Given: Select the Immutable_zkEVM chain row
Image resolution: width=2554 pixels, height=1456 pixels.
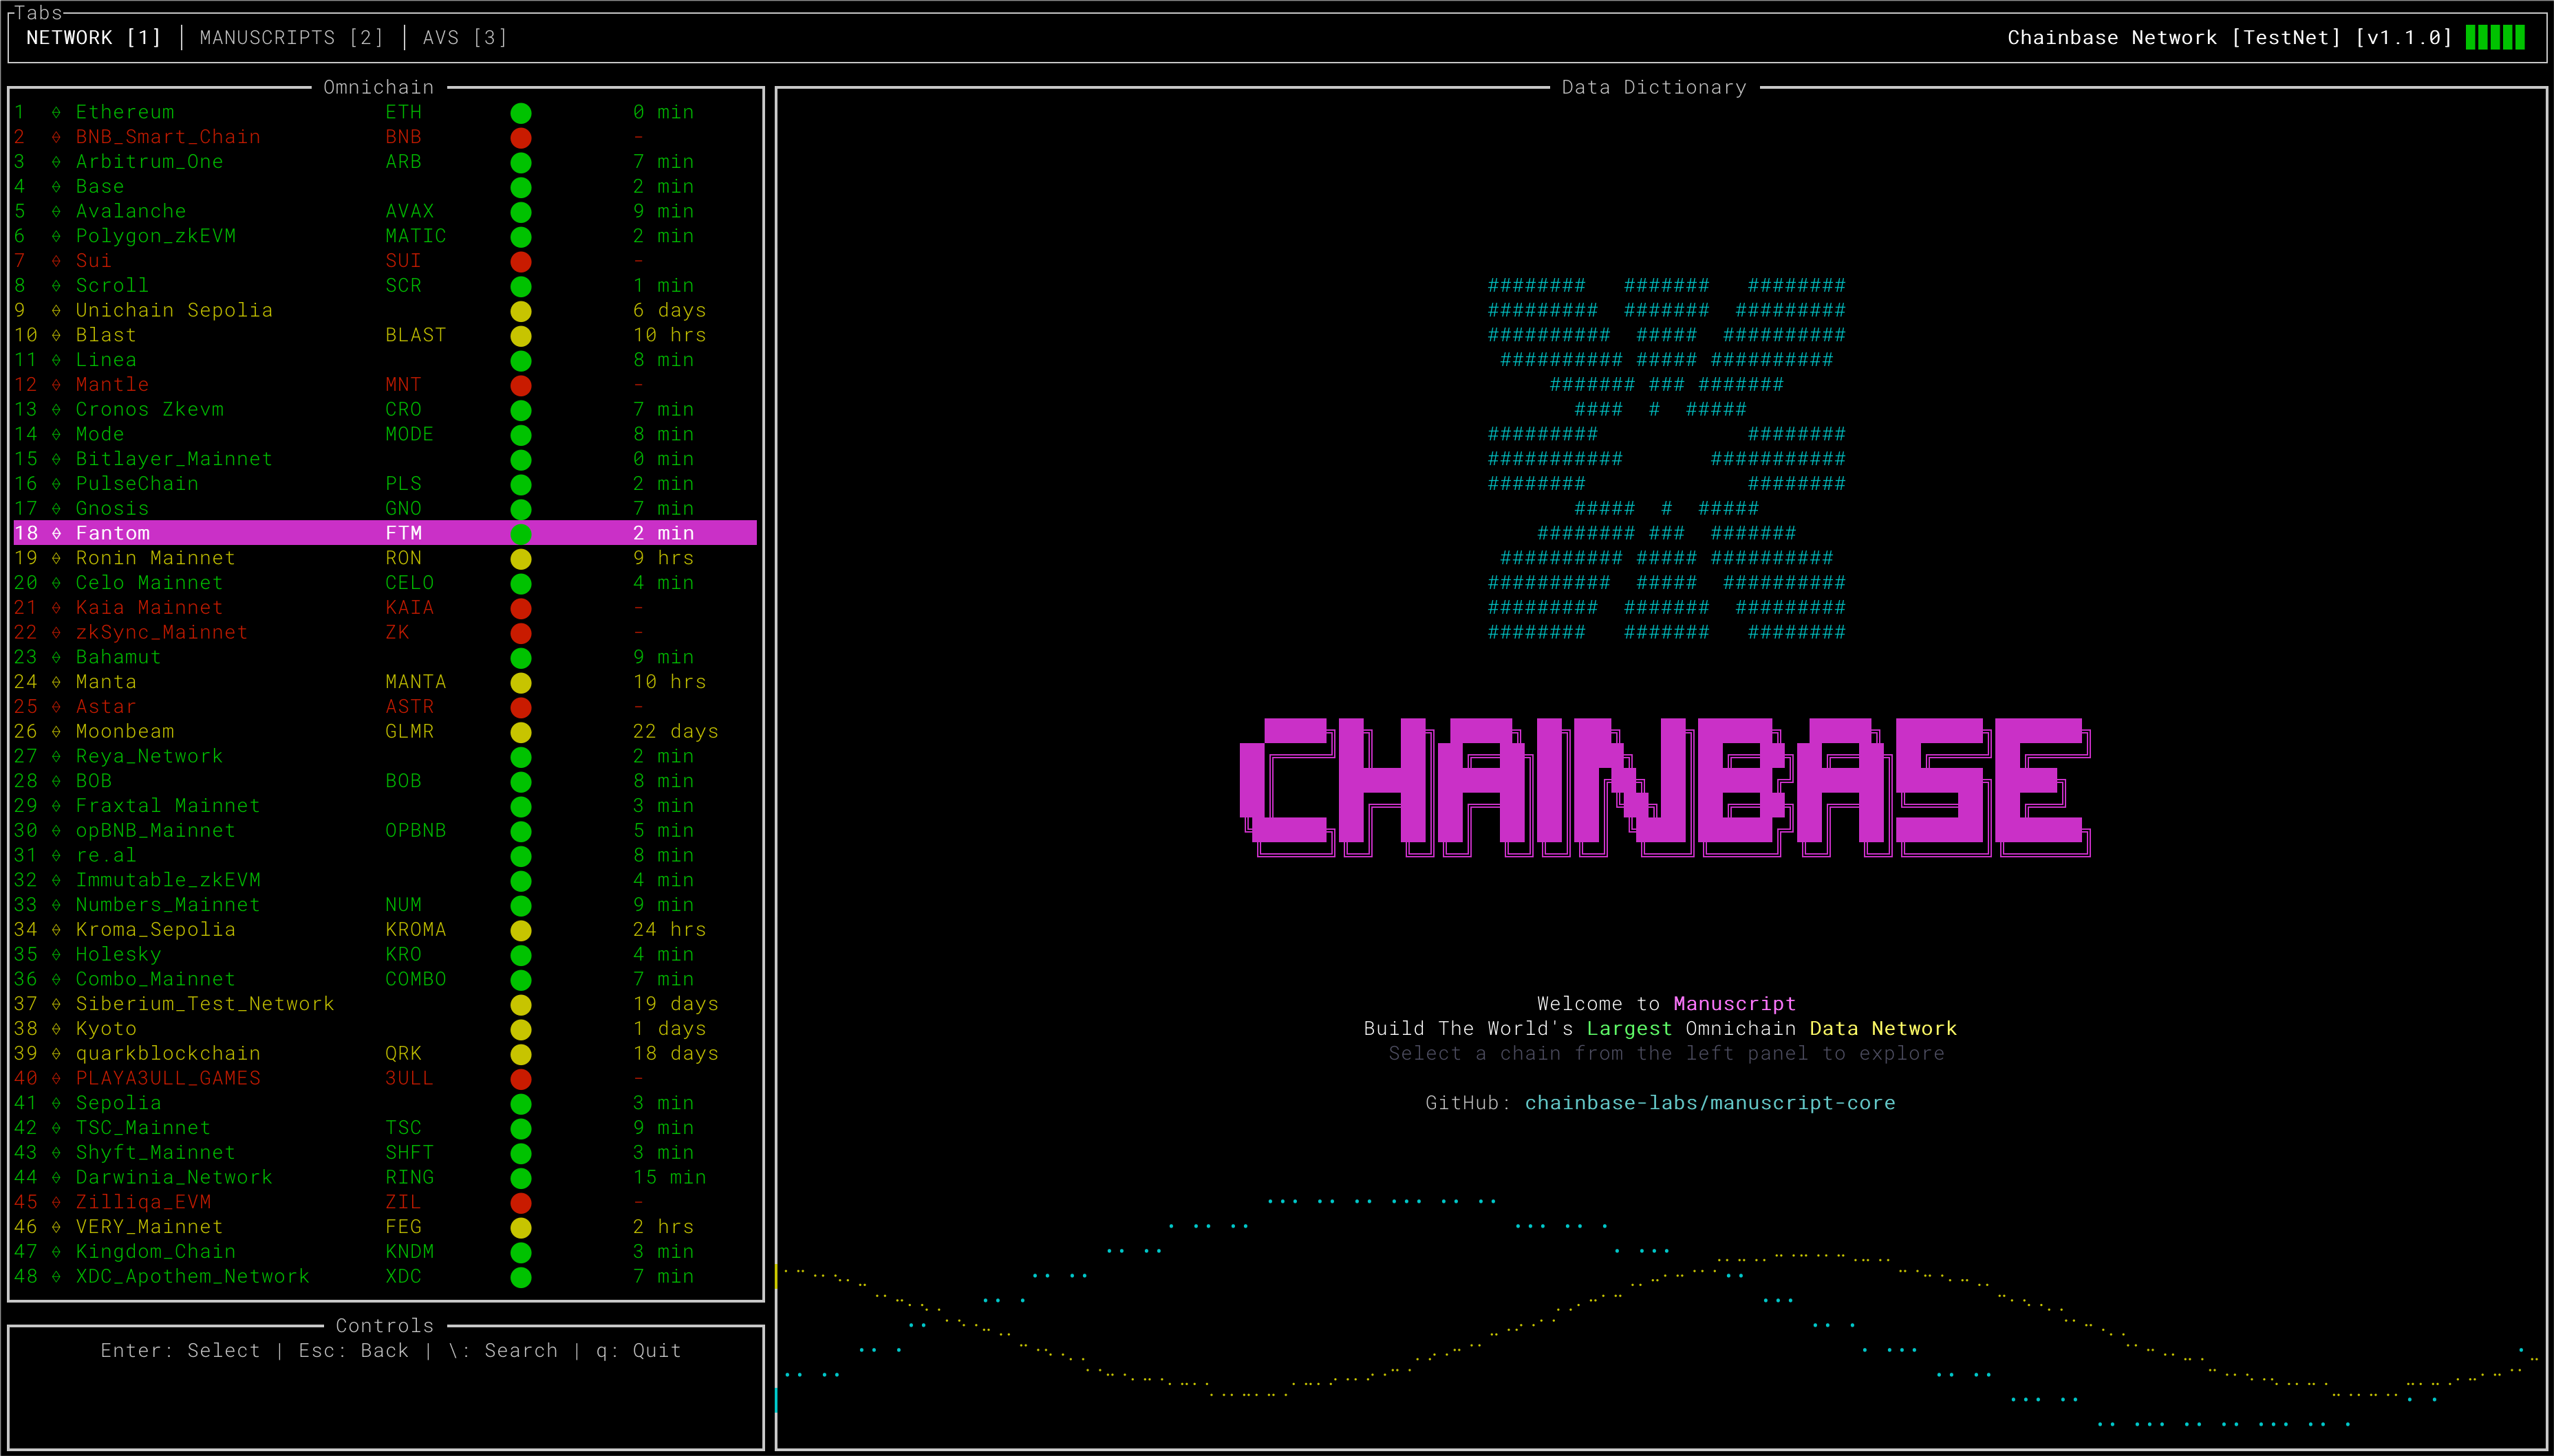Looking at the screenshot, I should (385, 880).
